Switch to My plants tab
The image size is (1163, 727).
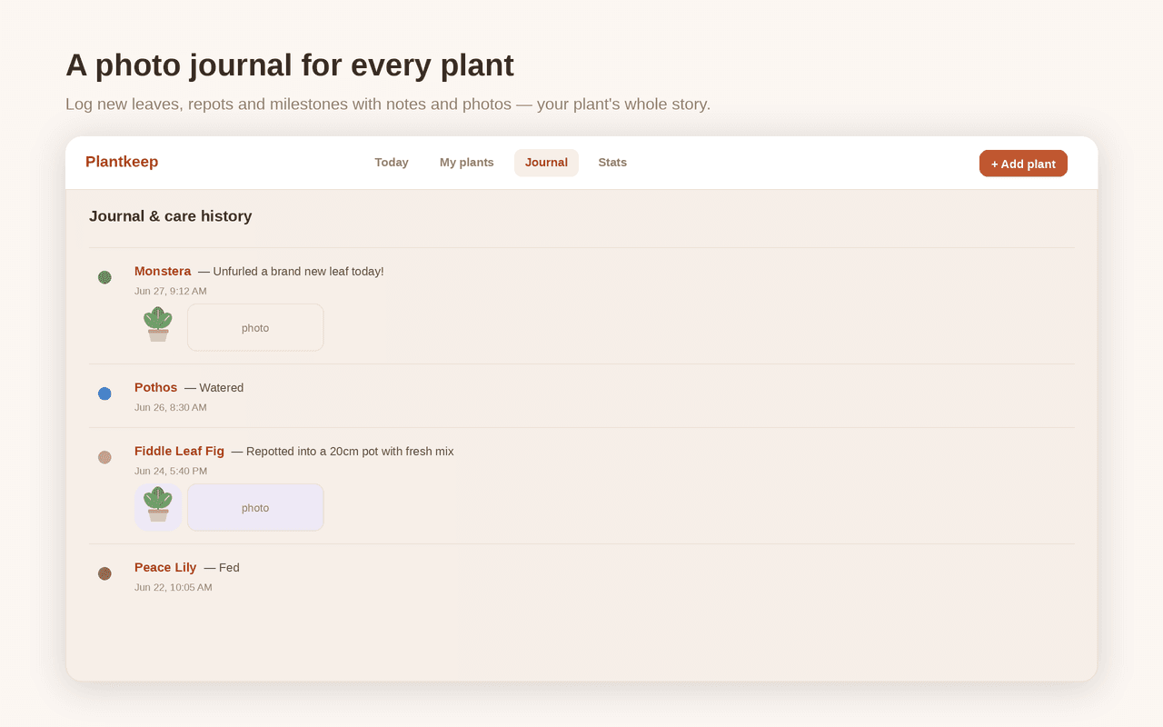[467, 163]
